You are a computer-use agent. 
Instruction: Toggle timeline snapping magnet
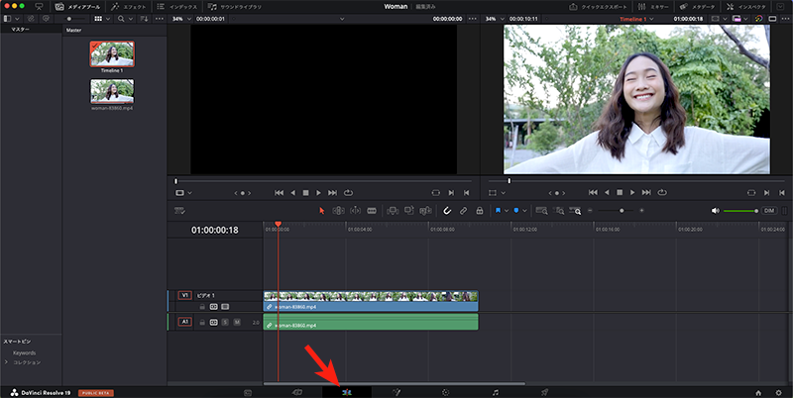[x=447, y=211]
